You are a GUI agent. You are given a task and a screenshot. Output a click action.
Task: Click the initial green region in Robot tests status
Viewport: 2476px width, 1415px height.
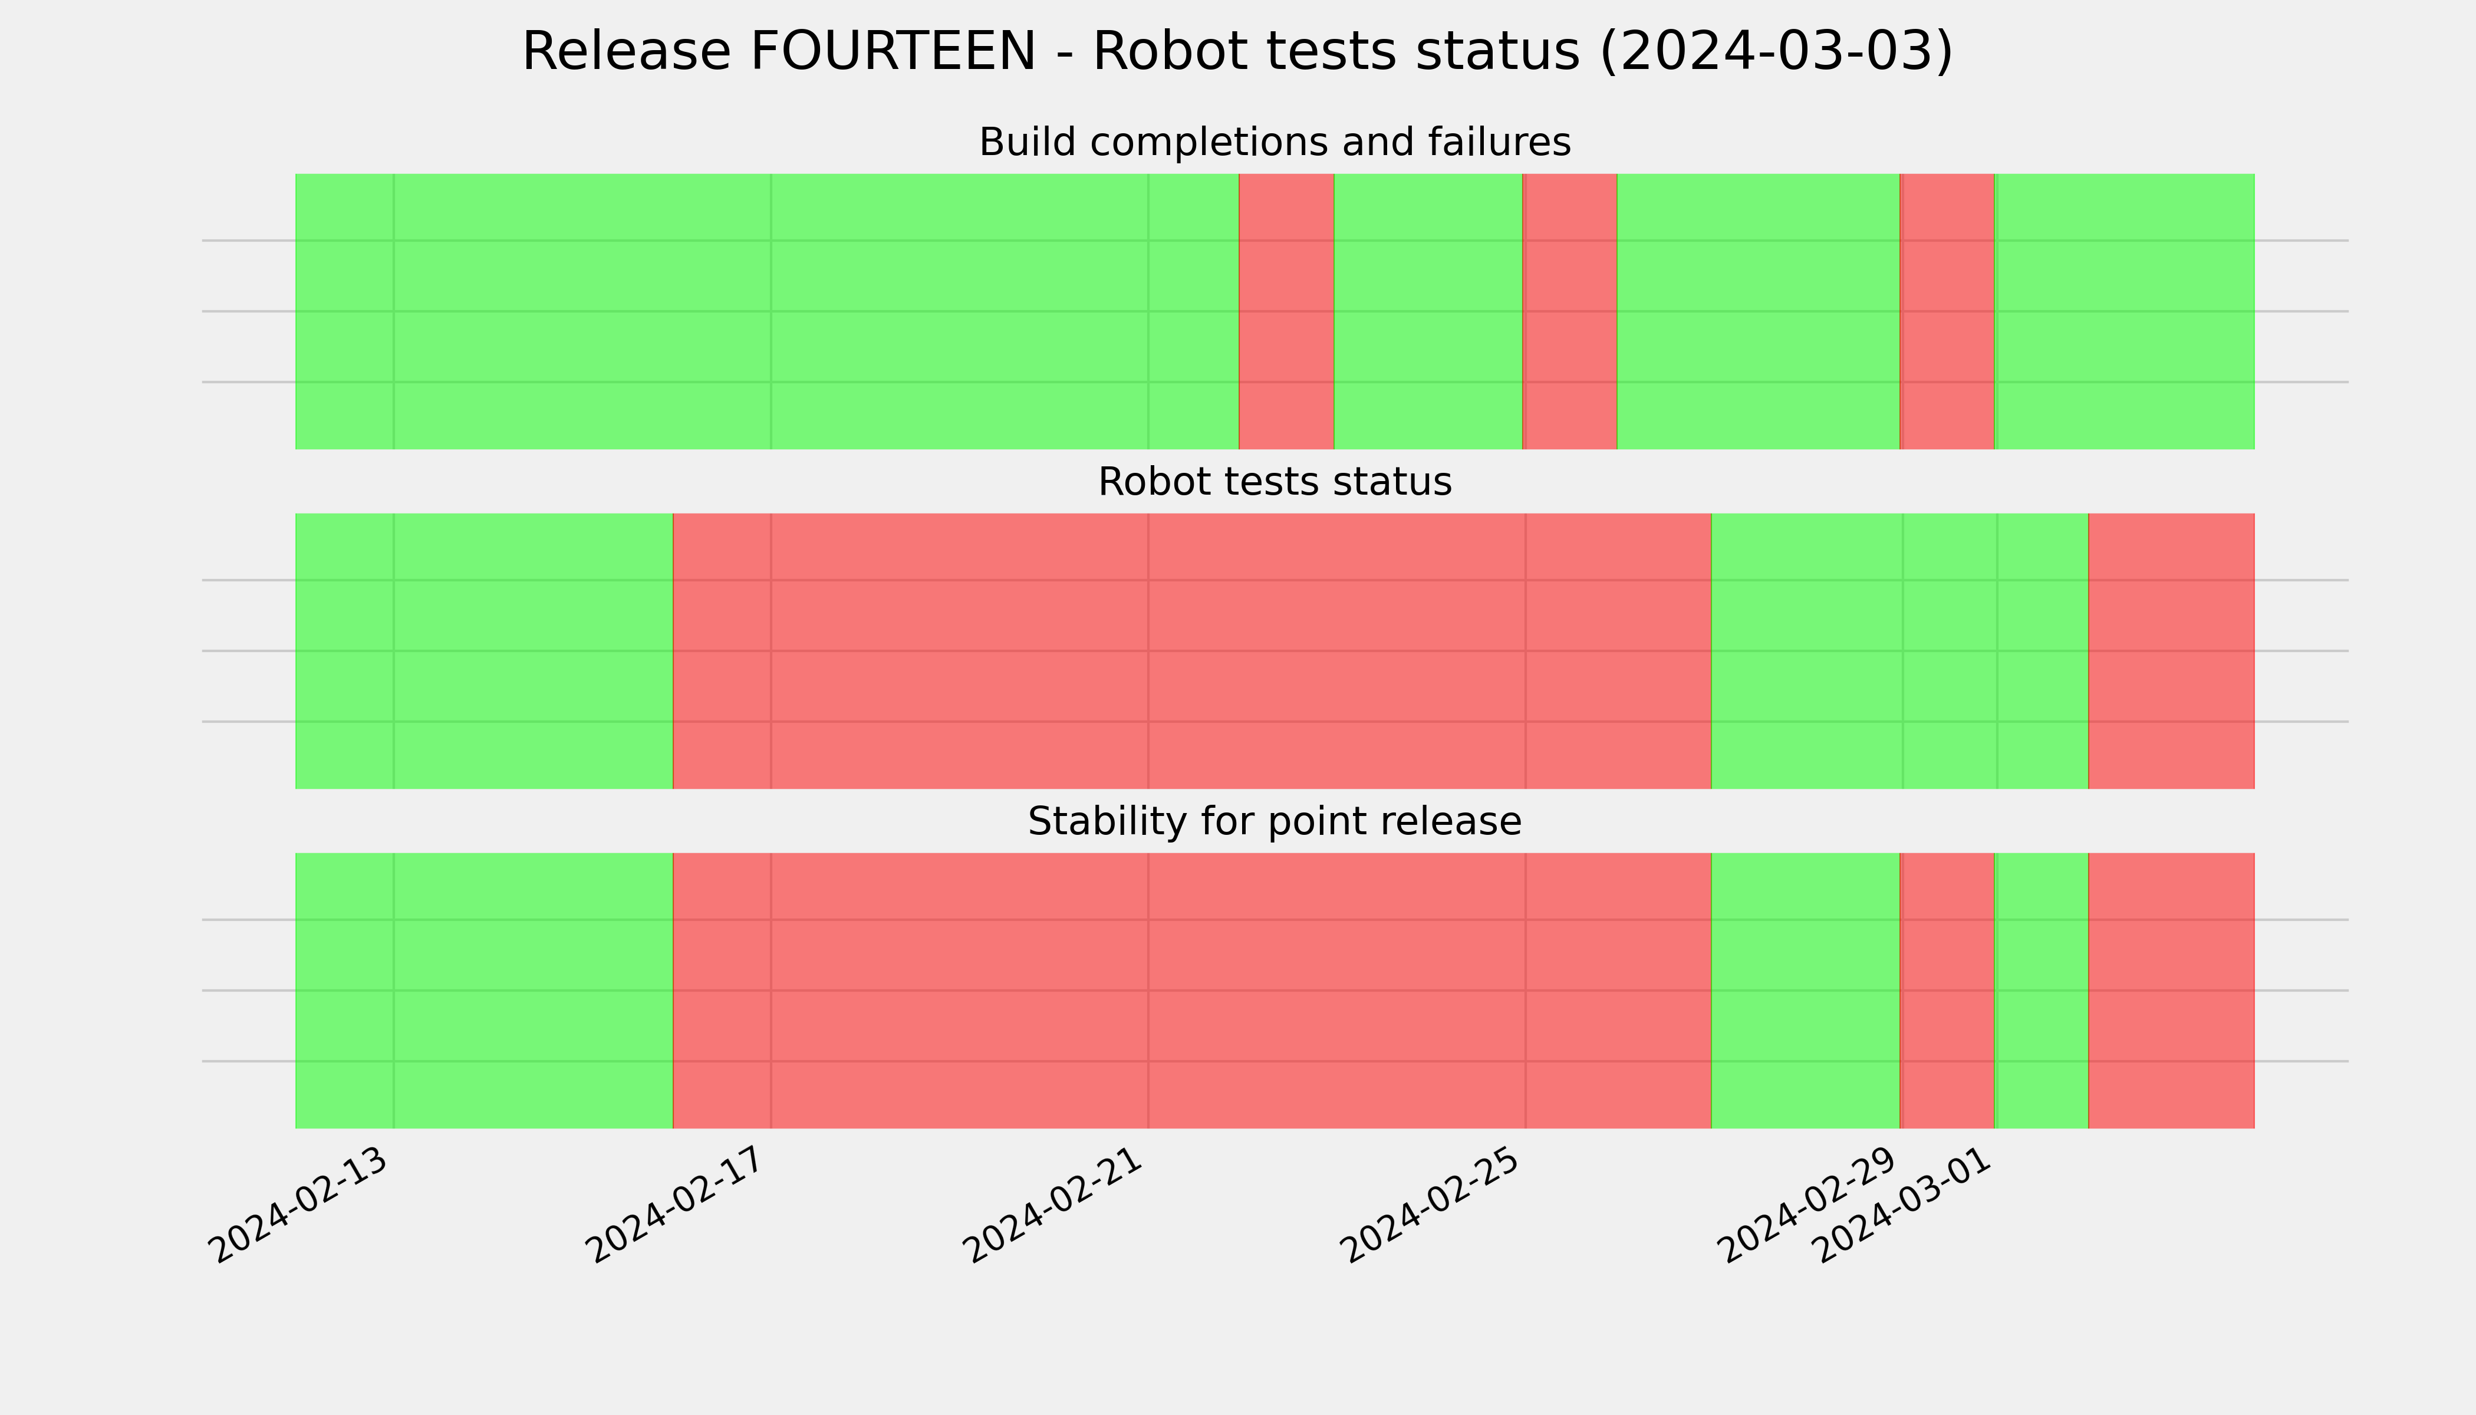(484, 651)
